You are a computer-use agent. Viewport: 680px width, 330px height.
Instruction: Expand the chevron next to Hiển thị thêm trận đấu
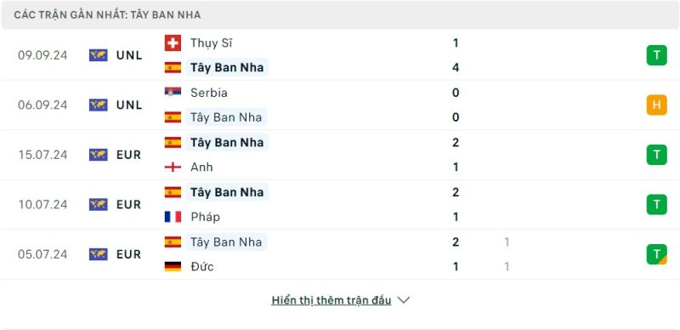tap(403, 300)
